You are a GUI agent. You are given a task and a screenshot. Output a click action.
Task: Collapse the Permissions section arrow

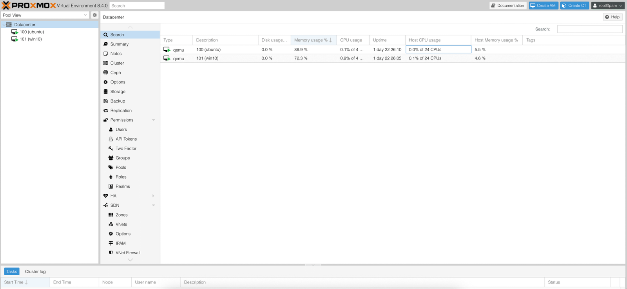click(153, 120)
